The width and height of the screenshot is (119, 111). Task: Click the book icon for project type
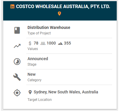click(x=17, y=30)
